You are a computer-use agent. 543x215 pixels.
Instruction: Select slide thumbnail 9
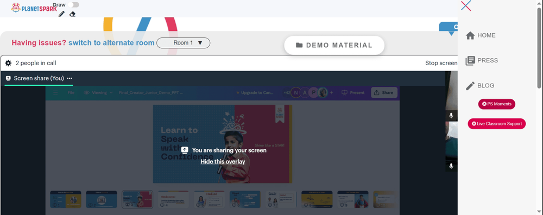click(353, 199)
